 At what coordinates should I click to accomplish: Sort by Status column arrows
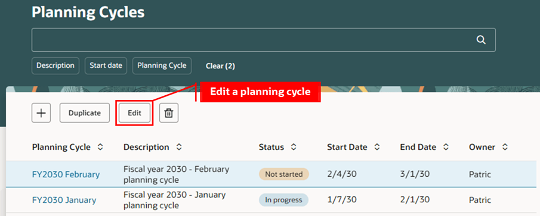(294, 148)
